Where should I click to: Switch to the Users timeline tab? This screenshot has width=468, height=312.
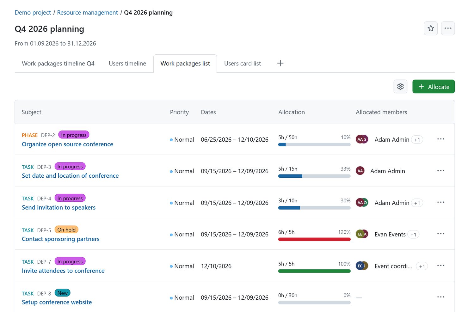pos(127,64)
